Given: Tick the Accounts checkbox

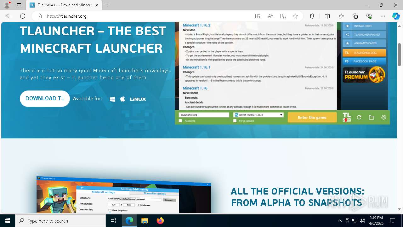Looking at the screenshot, I should pos(180,121).
